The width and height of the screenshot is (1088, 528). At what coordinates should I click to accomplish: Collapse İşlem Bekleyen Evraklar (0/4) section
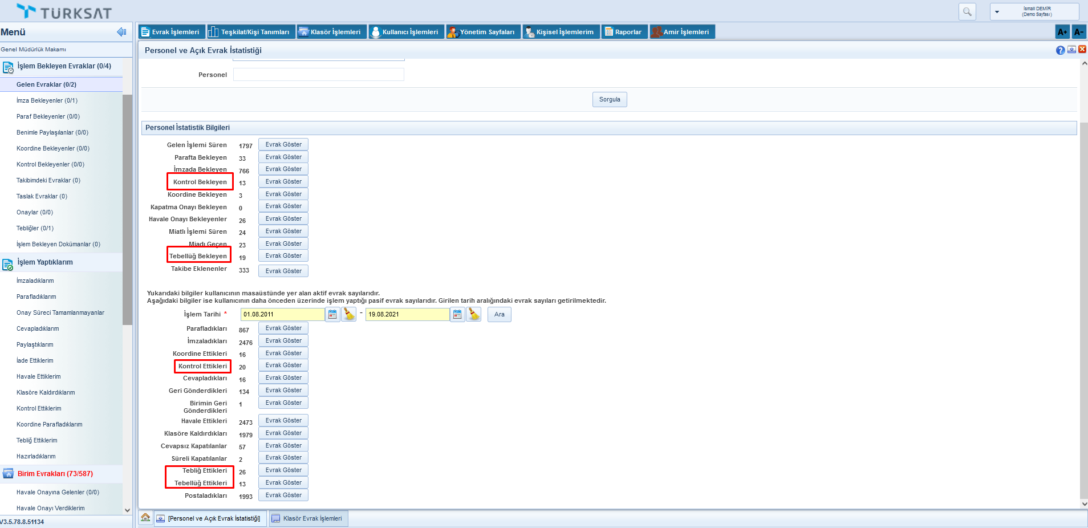pyautogui.click(x=64, y=66)
